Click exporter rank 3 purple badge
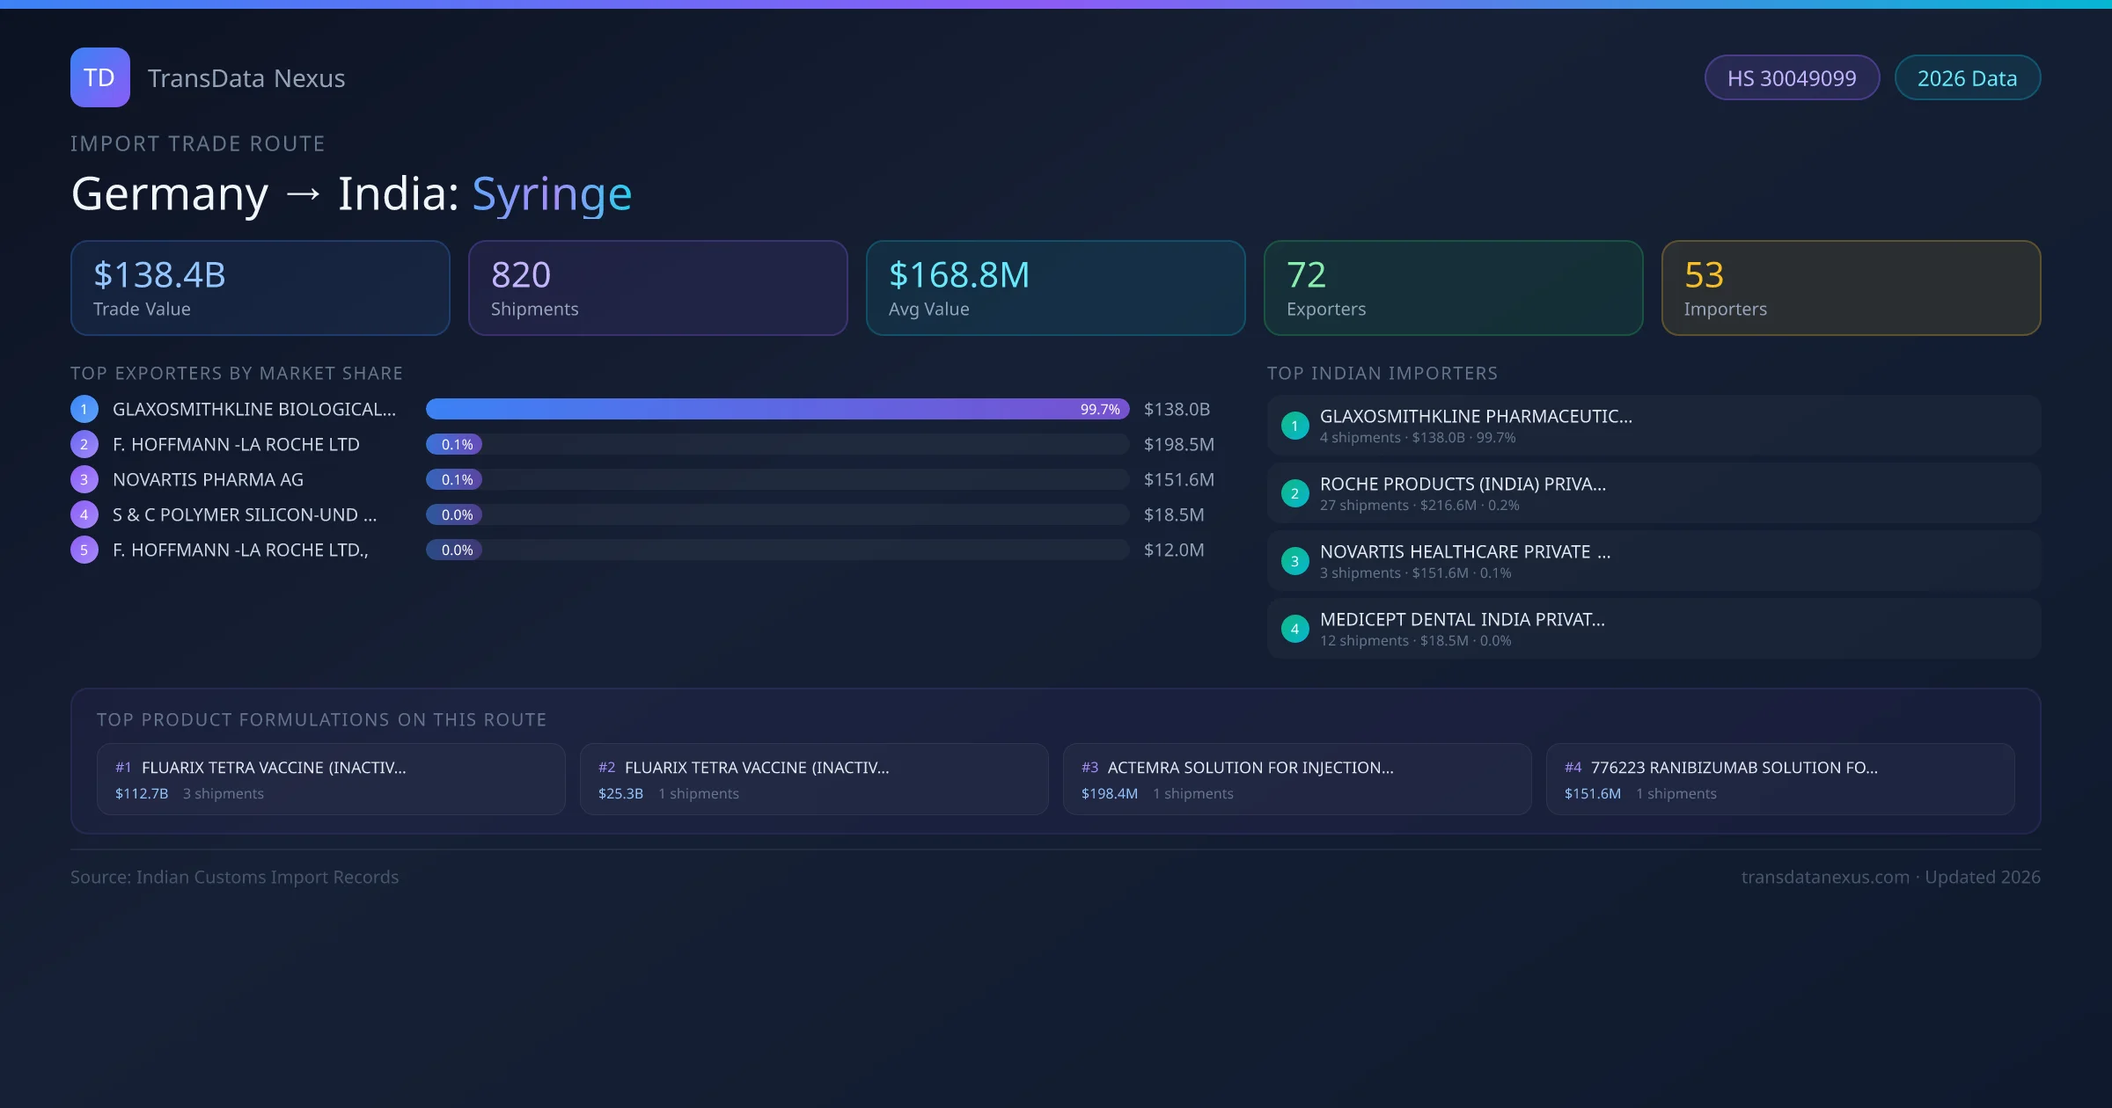The height and width of the screenshot is (1108, 2112). coord(84,479)
